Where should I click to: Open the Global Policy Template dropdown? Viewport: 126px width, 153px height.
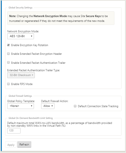21,106
